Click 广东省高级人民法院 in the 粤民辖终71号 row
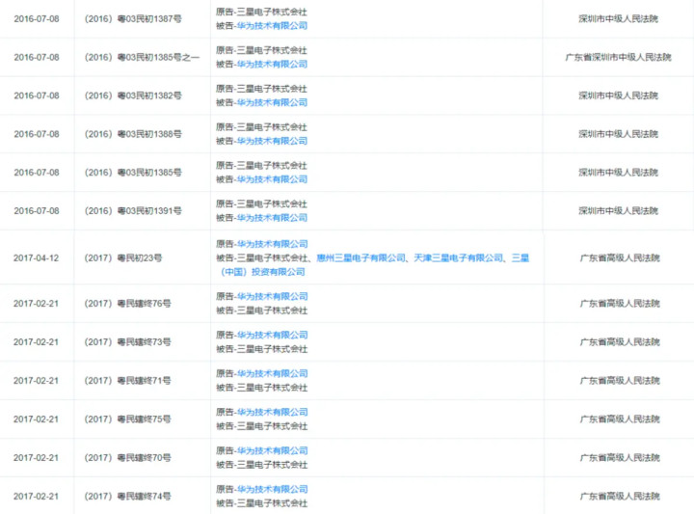694x514 pixels. 620,380
